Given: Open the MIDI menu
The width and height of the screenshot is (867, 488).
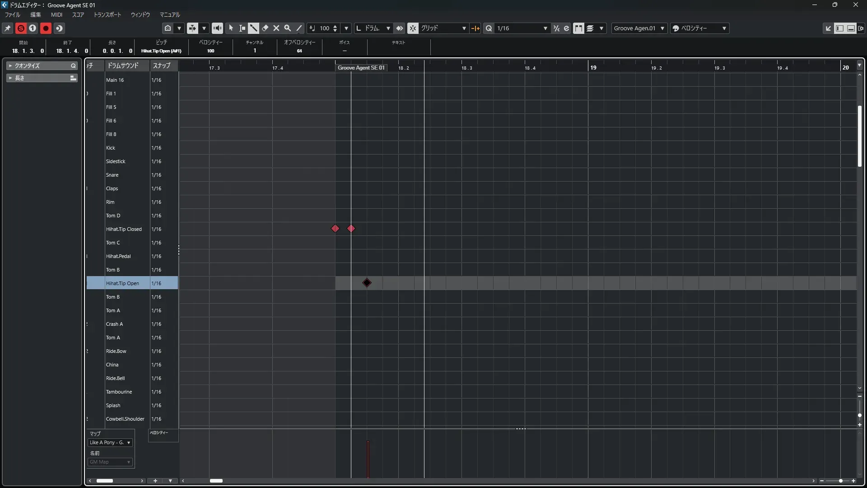Looking at the screenshot, I should (x=56, y=14).
